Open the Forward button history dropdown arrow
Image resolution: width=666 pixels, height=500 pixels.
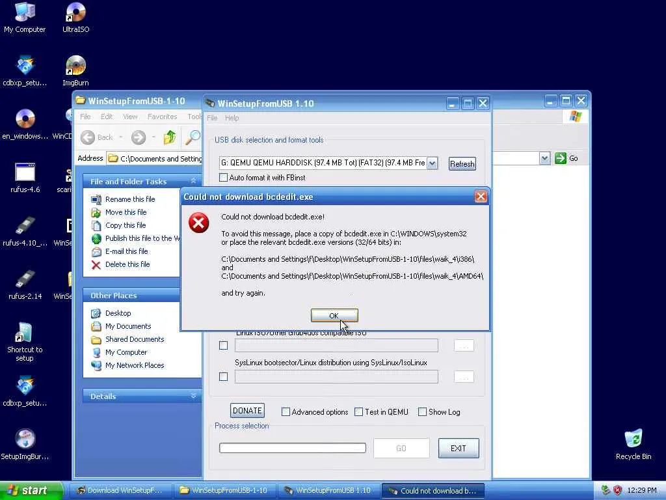[x=153, y=137]
